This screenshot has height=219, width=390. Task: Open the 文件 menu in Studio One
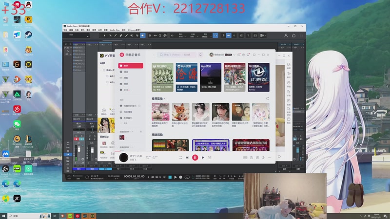pyautogui.click(x=65, y=30)
